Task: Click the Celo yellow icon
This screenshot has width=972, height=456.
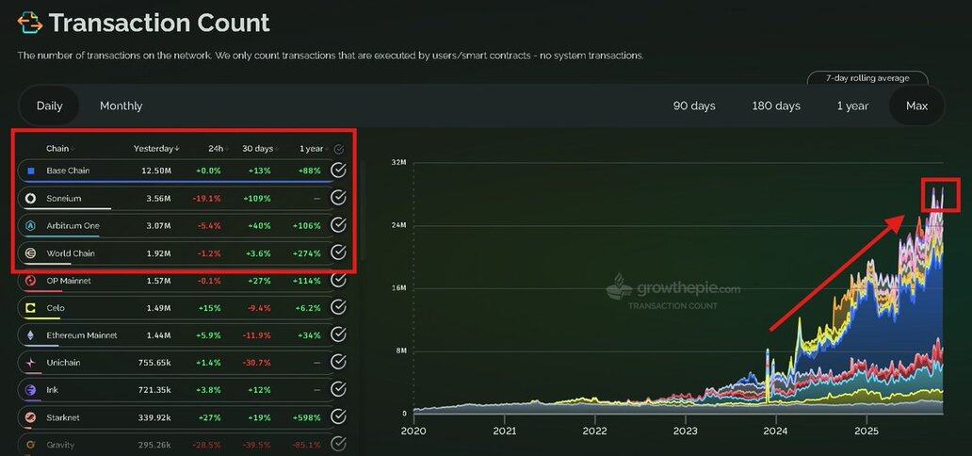Action: (x=31, y=308)
